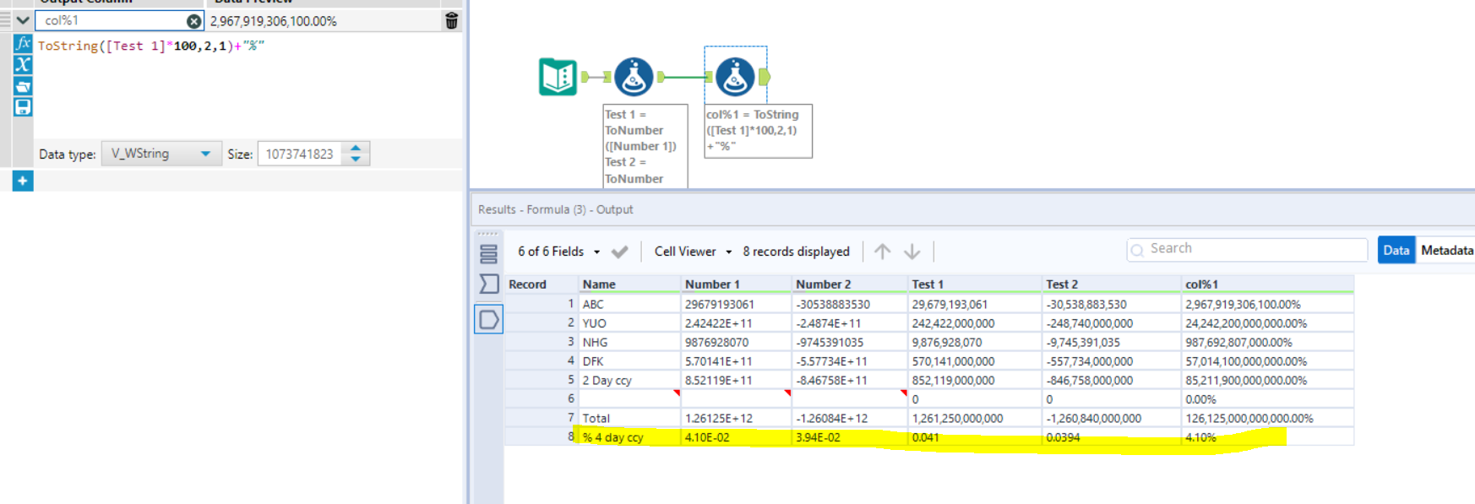
Task: Open the Data type V_WString dropdown
Action: (161, 154)
